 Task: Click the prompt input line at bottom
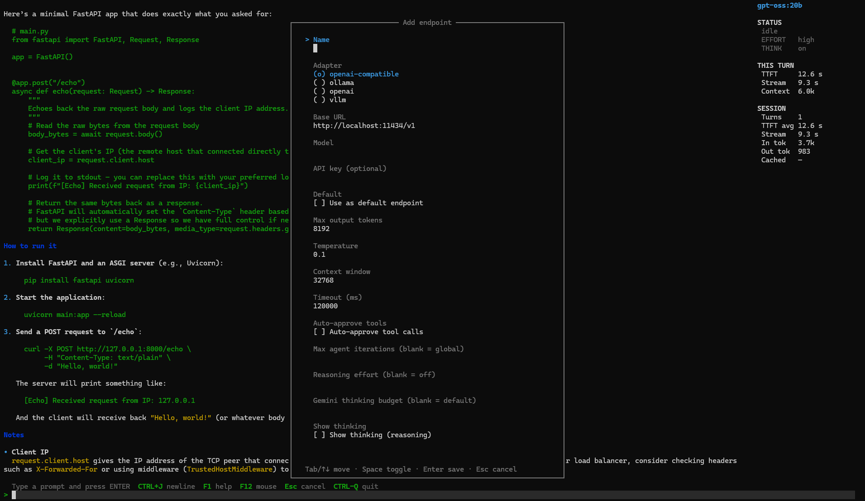432,495
